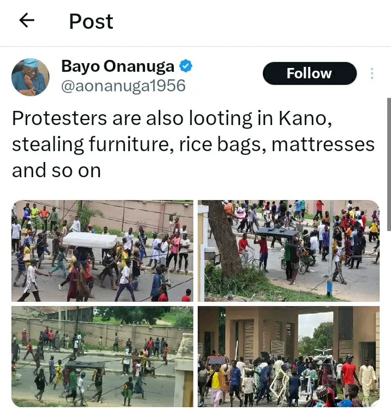
Task: Open photo of crowd carrying white mattress
Action: pos(102,251)
